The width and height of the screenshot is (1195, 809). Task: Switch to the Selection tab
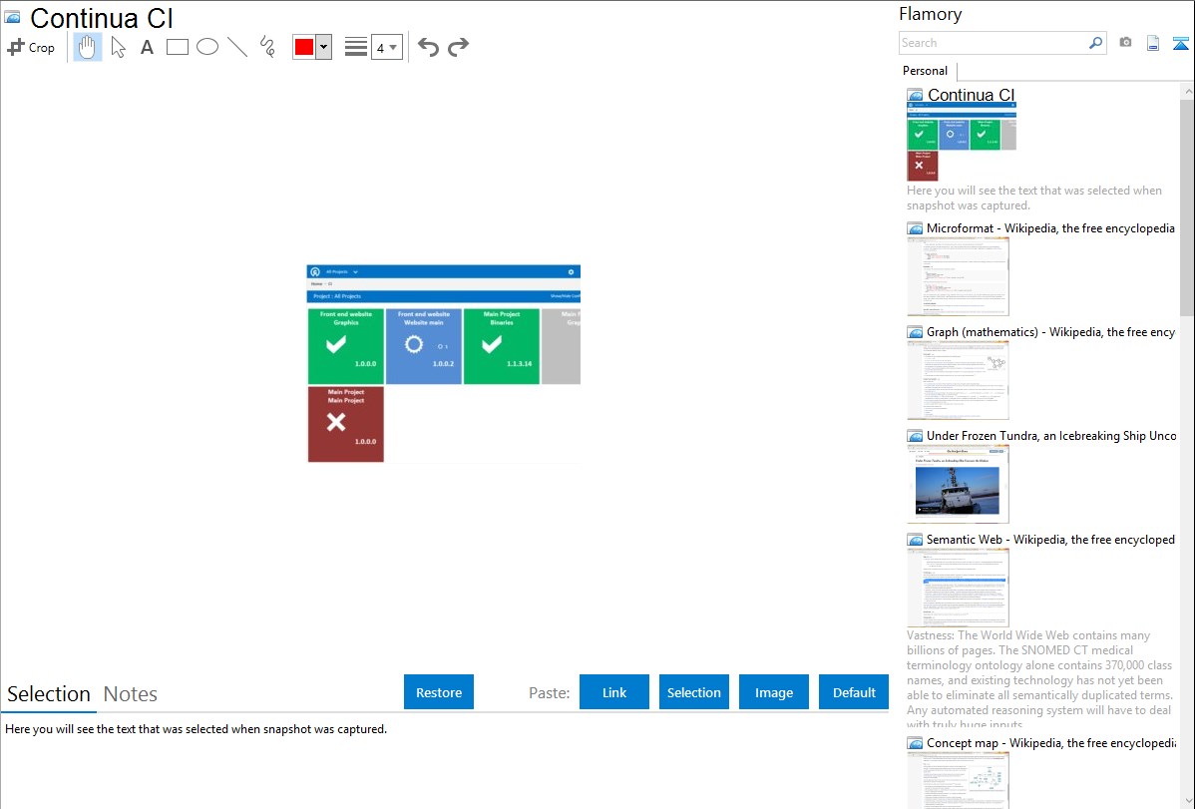49,694
